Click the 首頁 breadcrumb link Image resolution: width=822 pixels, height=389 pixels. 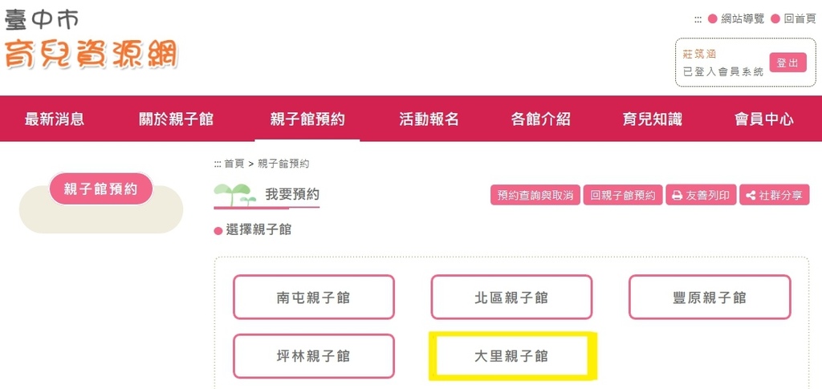(x=234, y=164)
